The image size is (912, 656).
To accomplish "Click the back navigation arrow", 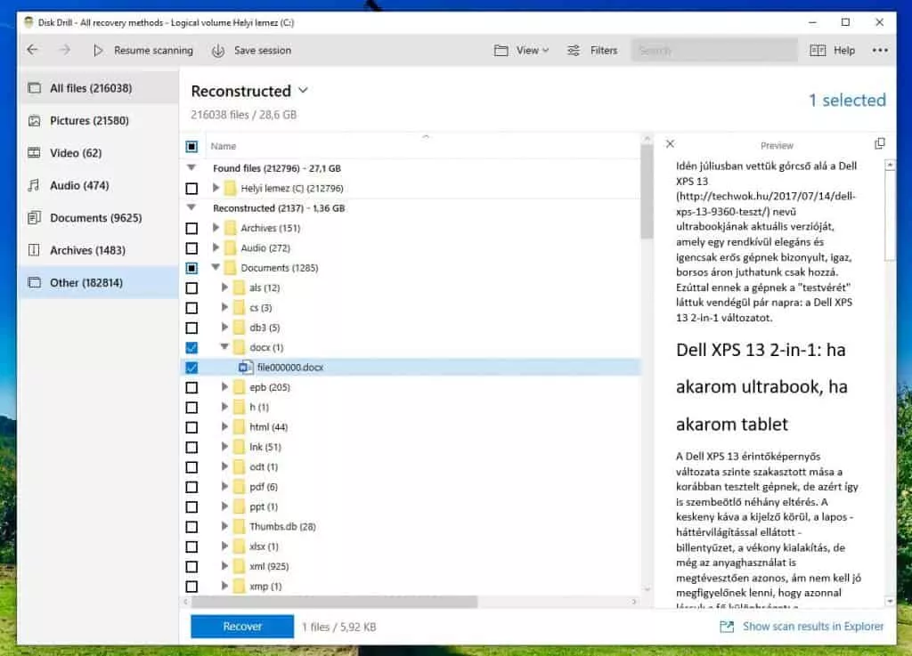I will tap(33, 50).
